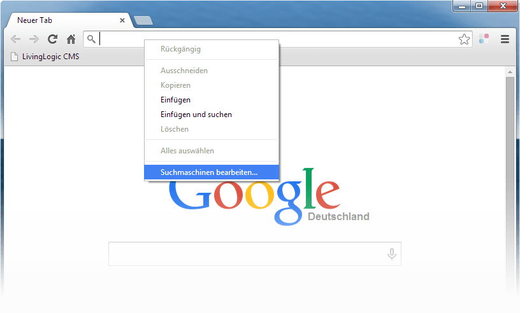Open Suchmaschinen bearbeiten... entry
This screenshot has width=520, height=313.
(212, 172)
